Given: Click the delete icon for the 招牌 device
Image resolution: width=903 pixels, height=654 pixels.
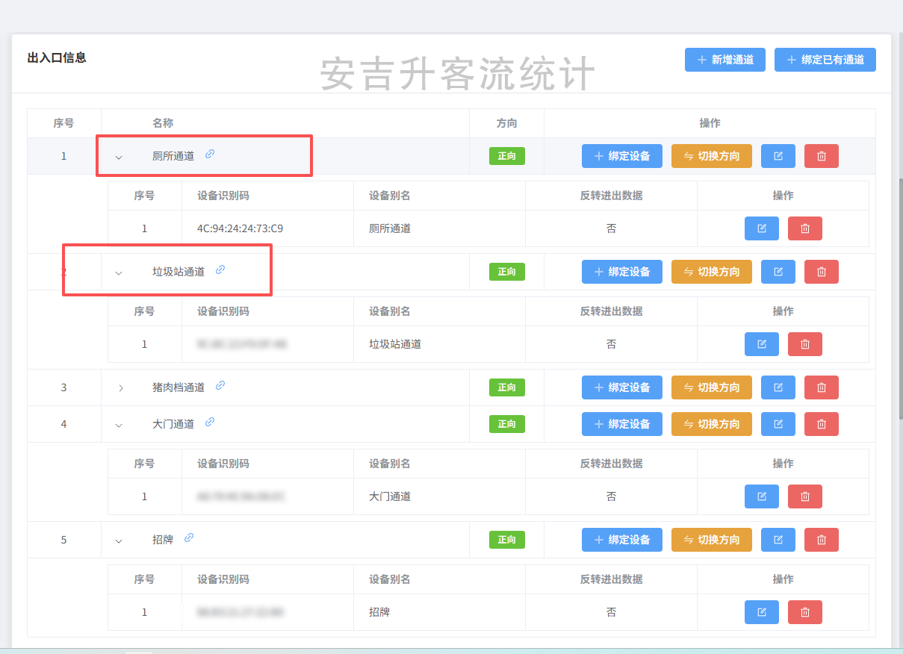Looking at the screenshot, I should click(x=804, y=611).
